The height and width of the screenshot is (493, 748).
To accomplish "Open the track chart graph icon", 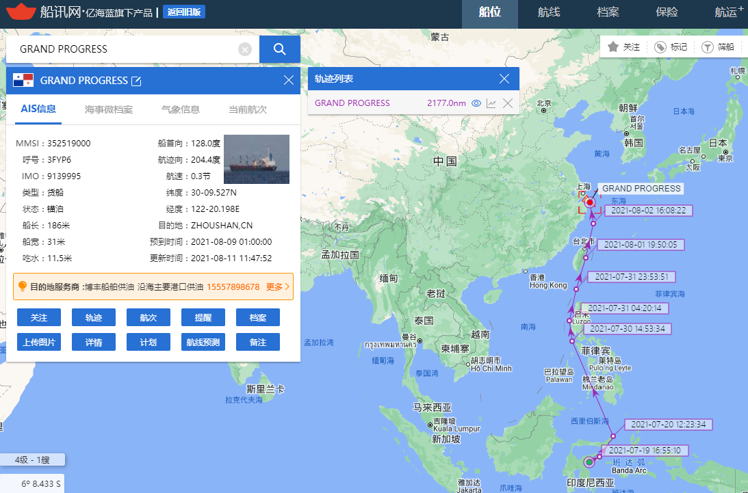I will (491, 103).
